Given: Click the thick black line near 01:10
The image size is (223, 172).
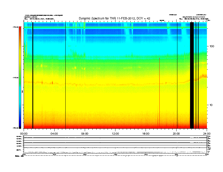Looking at the screenshot, I should [x=33, y=75].
